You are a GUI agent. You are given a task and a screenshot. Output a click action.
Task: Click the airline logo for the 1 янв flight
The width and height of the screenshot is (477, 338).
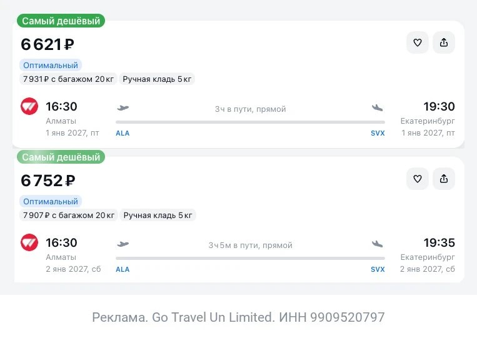[x=29, y=106]
